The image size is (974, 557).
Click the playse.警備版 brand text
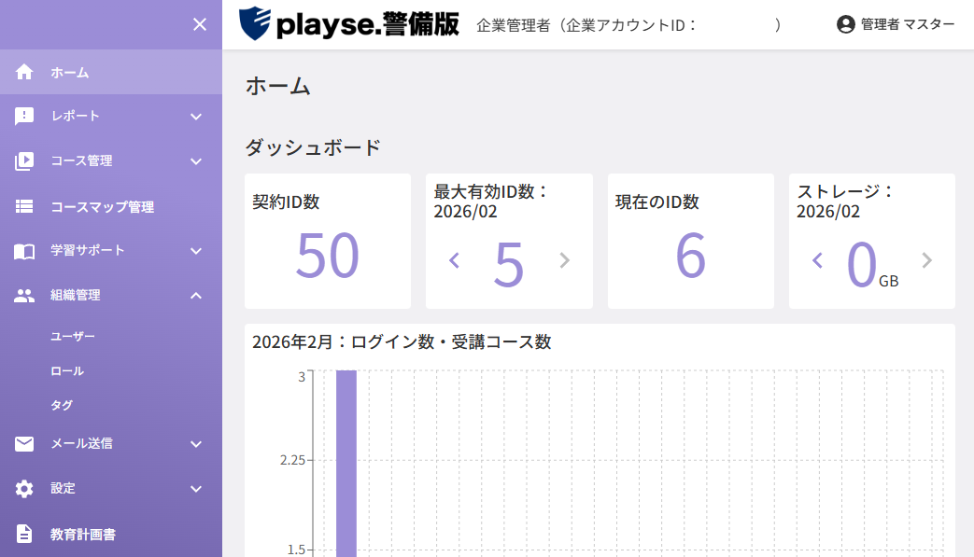(367, 24)
